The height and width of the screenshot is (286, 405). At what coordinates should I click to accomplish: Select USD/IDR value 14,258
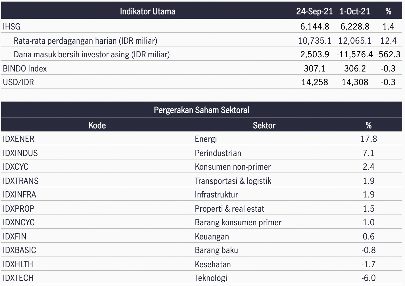[315, 82]
